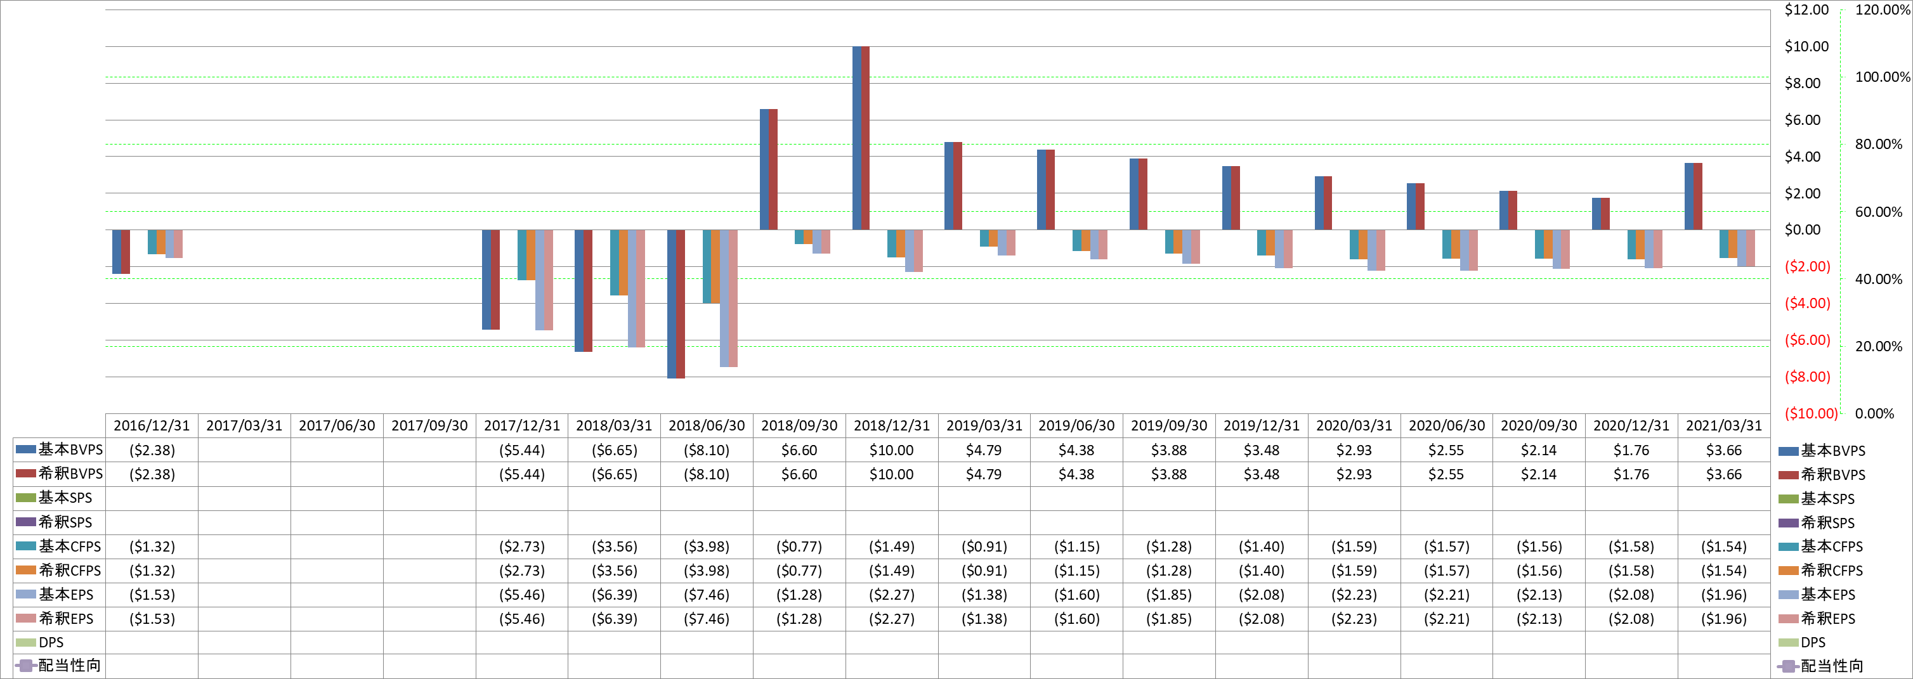
Task: Select the 希釈EPS cell ($5.46) under 2017/12/31
Action: (521, 619)
